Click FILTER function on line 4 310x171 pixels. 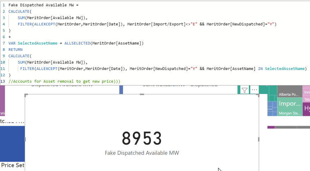point(25,24)
